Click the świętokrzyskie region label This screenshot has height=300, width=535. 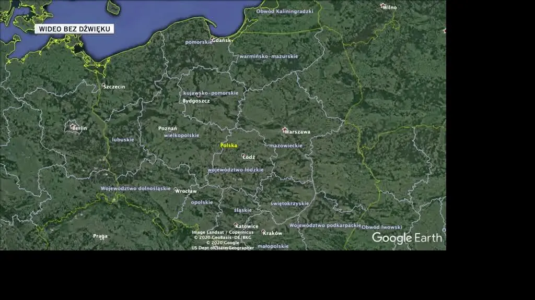289,203
